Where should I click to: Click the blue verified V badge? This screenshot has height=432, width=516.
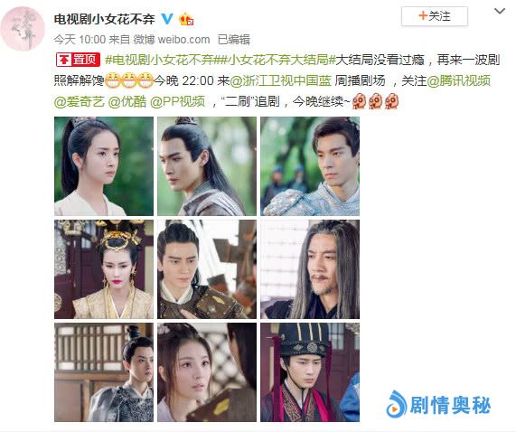(x=167, y=19)
